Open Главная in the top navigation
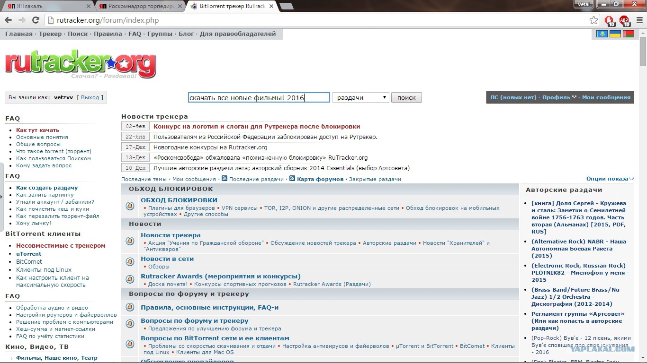This screenshot has width=647, height=363. point(19,34)
